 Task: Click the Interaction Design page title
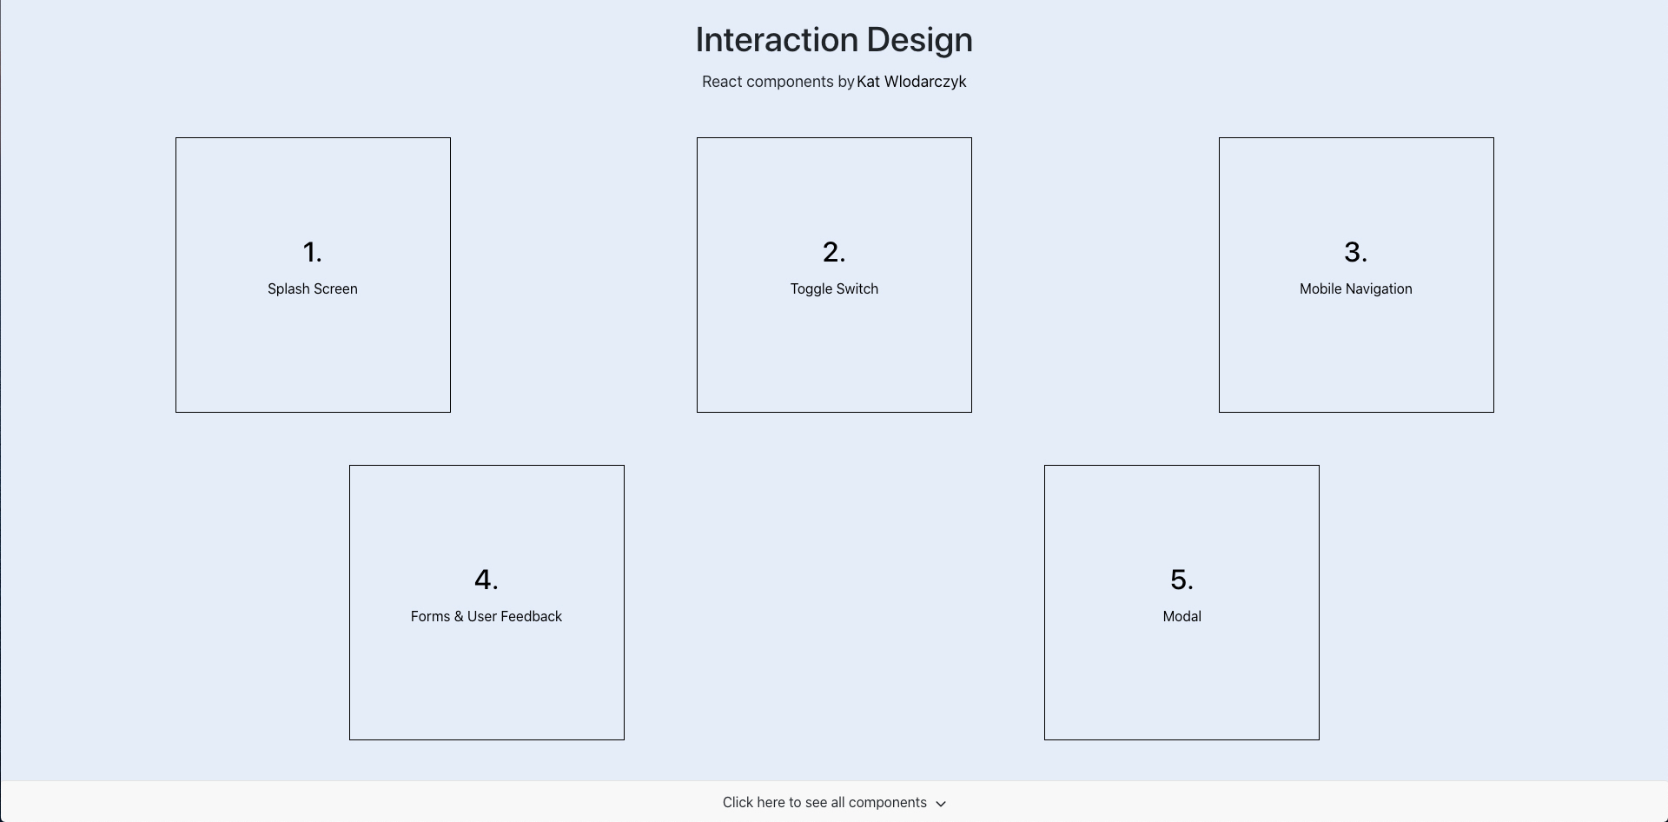coord(834,39)
